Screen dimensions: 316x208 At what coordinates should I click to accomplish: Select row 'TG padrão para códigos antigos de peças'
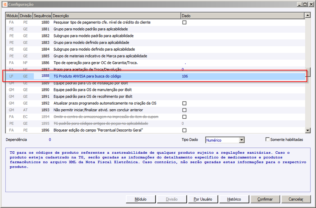point(155,123)
